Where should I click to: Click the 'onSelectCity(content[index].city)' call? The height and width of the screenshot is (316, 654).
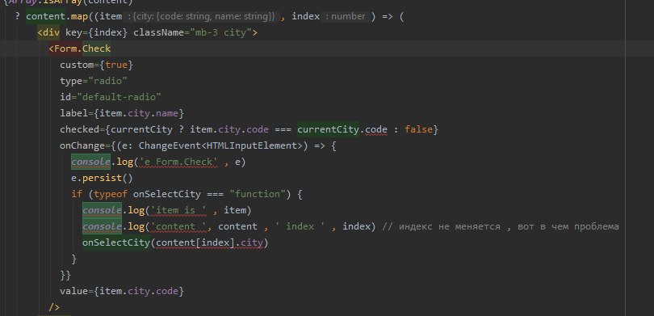click(x=175, y=242)
